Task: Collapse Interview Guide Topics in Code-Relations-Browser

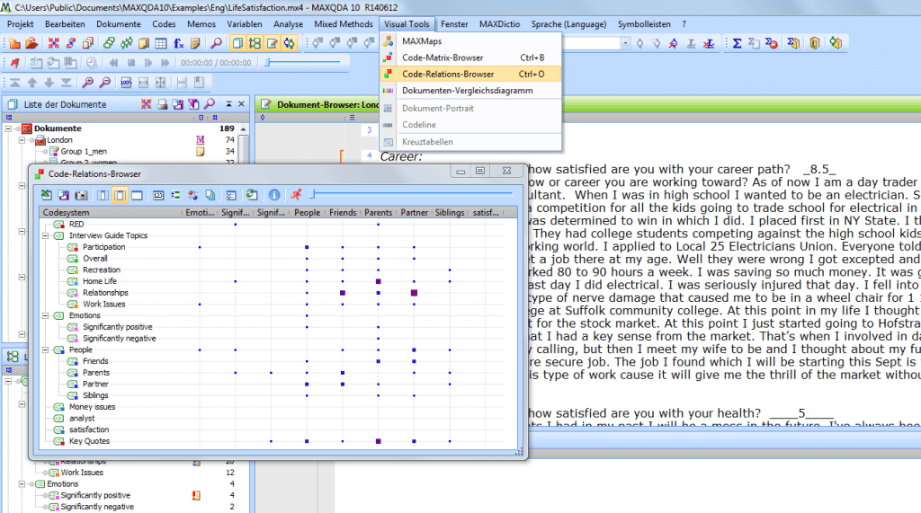Action: [x=46, y=236]
